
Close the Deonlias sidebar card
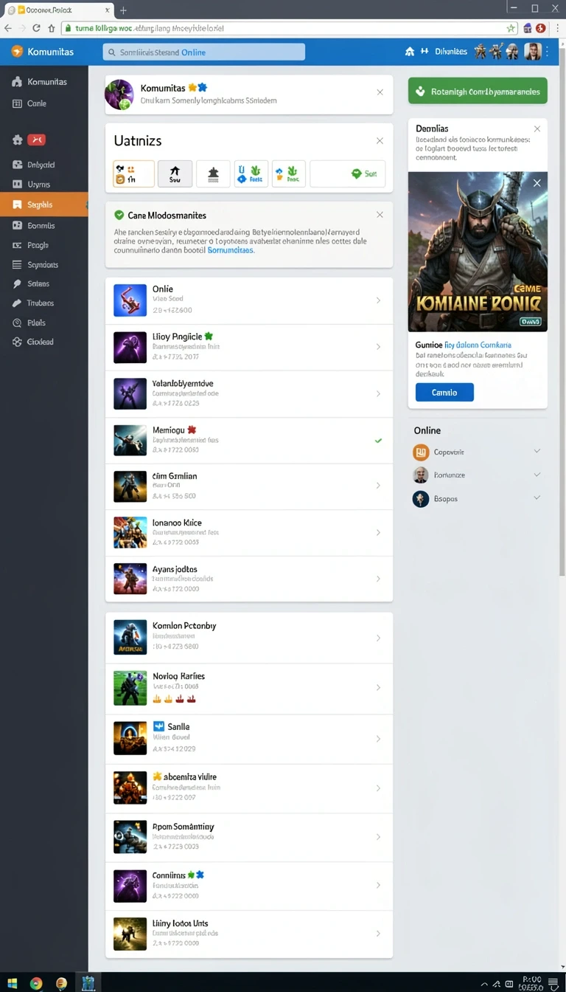pos(537,129)
